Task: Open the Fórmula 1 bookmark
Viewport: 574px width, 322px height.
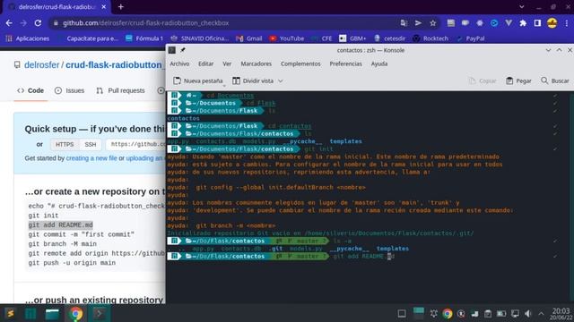Action: pos(144,38)
